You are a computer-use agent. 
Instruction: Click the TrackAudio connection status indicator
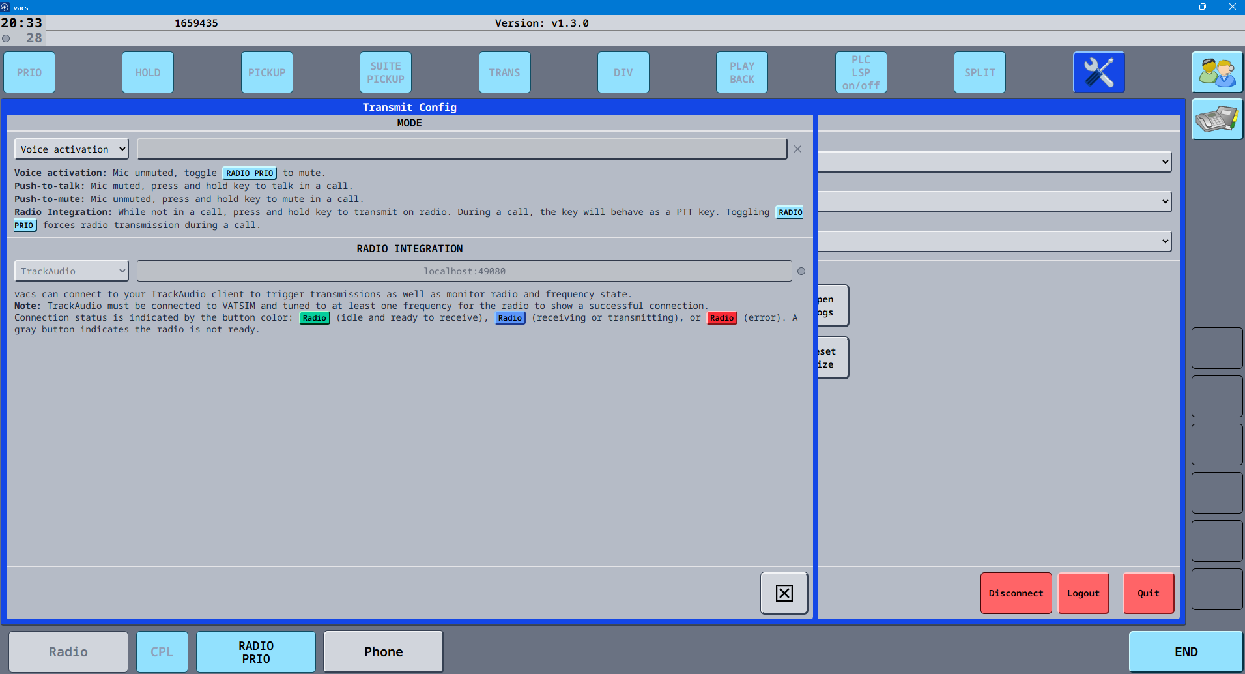coord(801,271)
